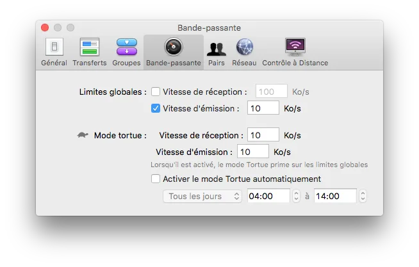
Task: Open the Tous les jours dropdown
Action: 202,196
